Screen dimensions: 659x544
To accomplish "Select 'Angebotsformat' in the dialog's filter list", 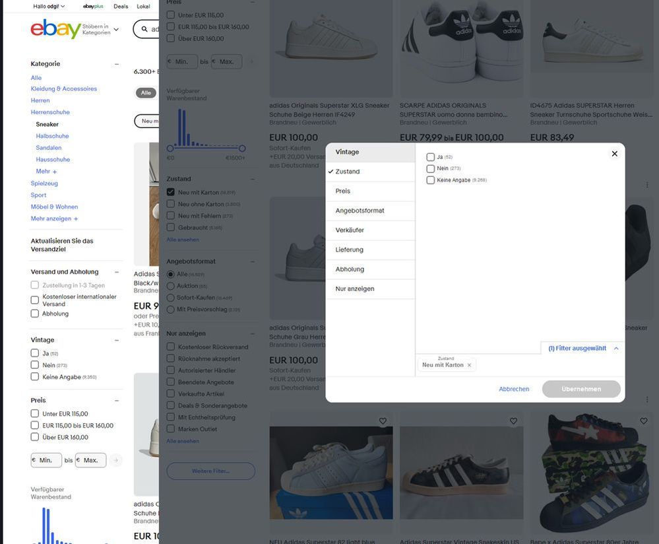I will (360, 211).
